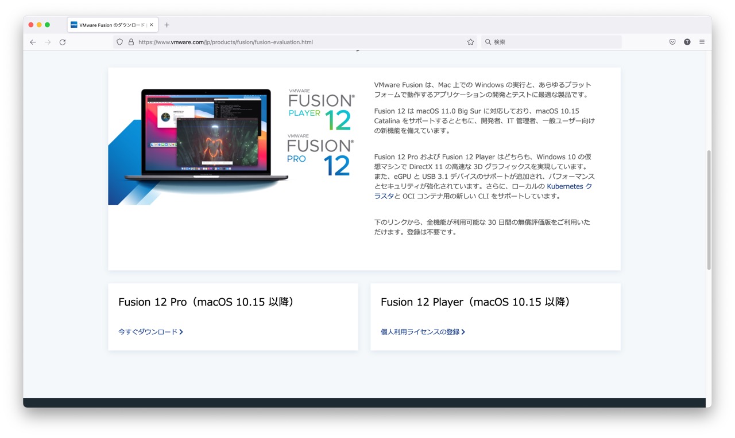Screen dimensions: 735x438
Task: Open the Pocket save icon
Action: tap(672, 42)
